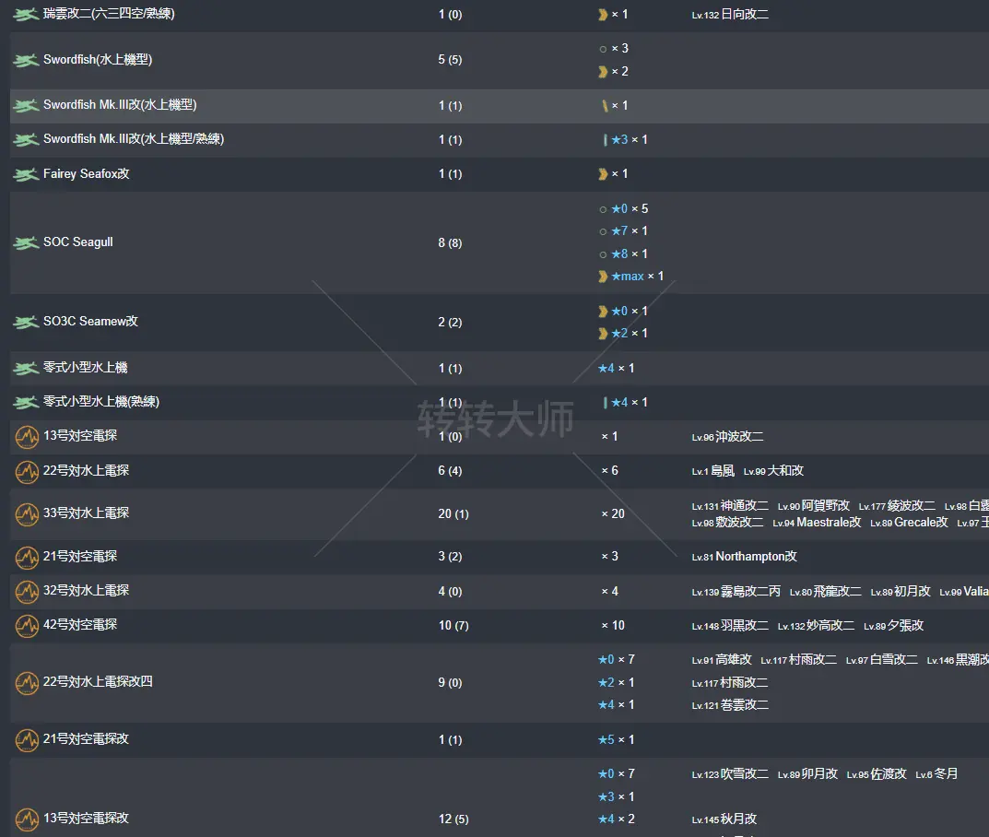Click the seaplane icon beside SOC Seagull

[26, 243]
